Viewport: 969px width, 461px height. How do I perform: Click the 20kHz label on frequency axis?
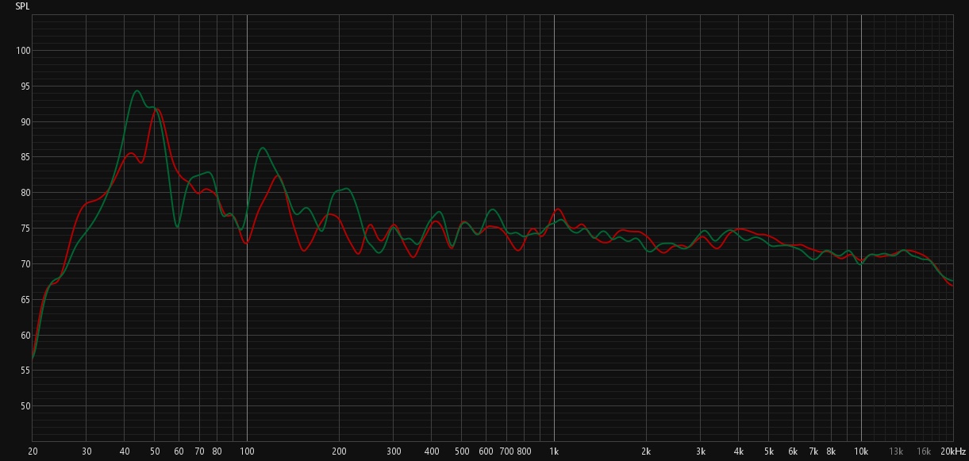[x=952, y=451]
